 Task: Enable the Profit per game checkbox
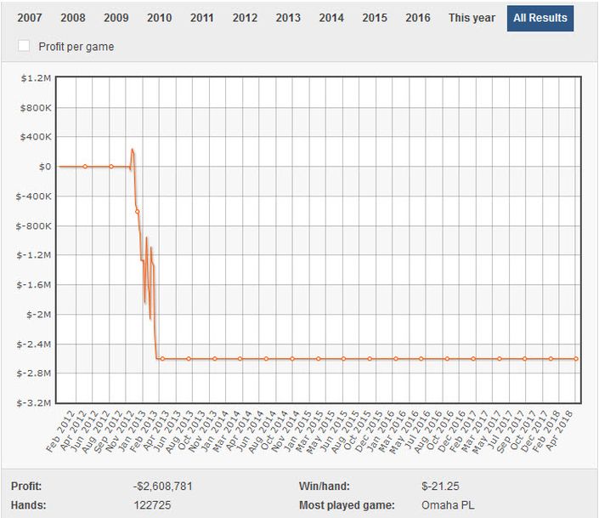pos(25,46)
